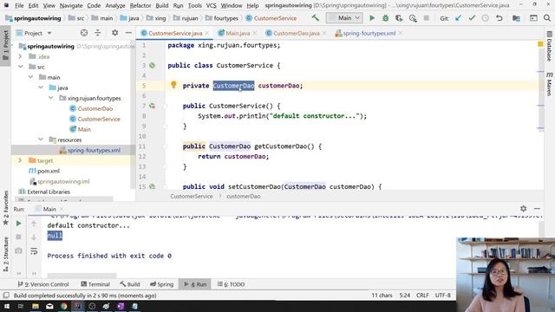Open Project panel settings gear
Viewport: 555px width, 312px height.
114,33
